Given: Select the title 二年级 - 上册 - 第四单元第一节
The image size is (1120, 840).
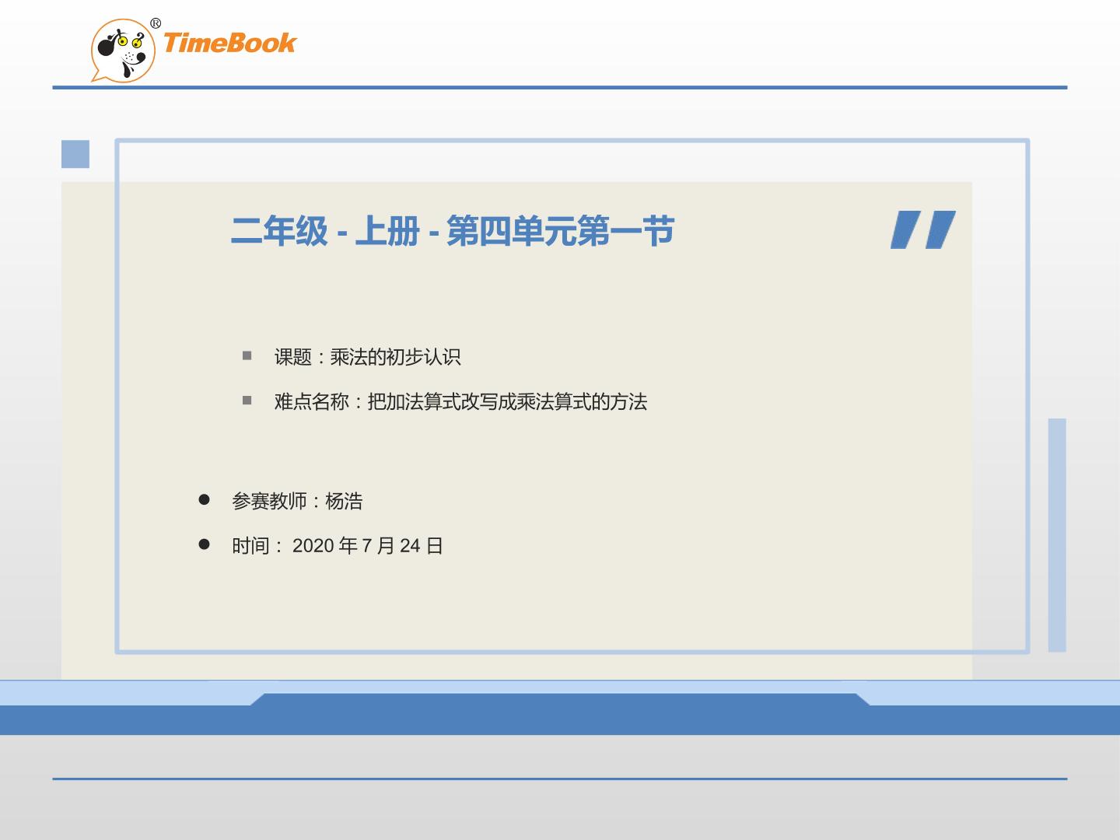Looking at the screenshot, I should (x=452, y=231).
